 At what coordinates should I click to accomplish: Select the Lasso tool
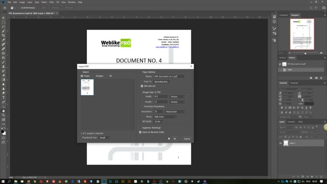(x=4, y=27)
